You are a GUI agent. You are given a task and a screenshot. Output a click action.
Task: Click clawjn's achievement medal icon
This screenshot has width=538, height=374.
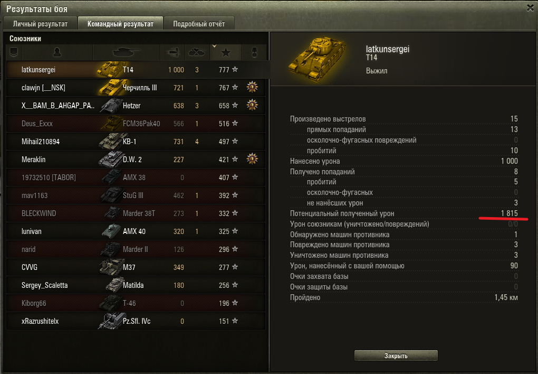(252, 87)
